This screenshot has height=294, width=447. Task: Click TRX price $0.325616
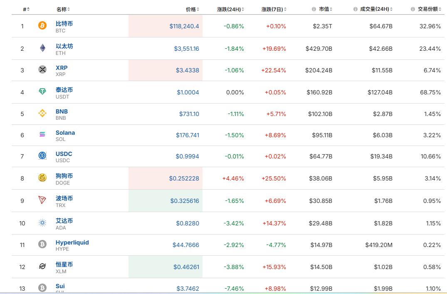(185, 201)
